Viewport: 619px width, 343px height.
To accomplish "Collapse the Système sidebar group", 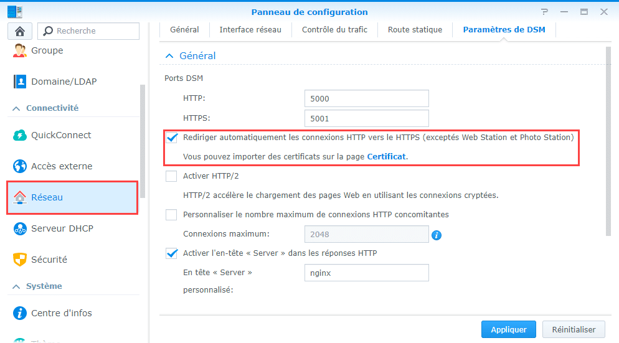I will pos(16,286).
